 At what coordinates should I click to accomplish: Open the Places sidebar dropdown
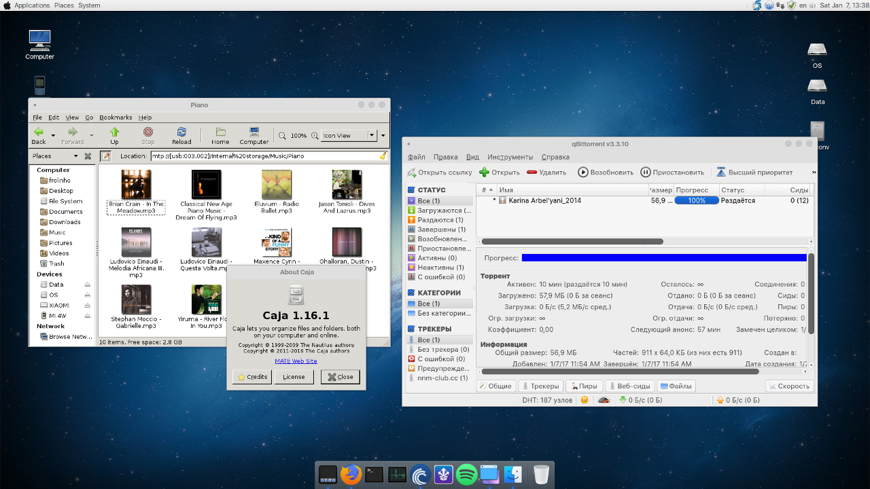(x=77, y=156)
